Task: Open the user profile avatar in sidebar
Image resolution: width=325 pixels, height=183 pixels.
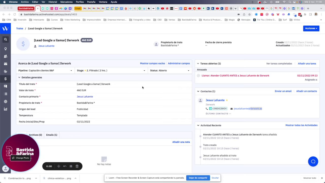Action: (5, 168)
